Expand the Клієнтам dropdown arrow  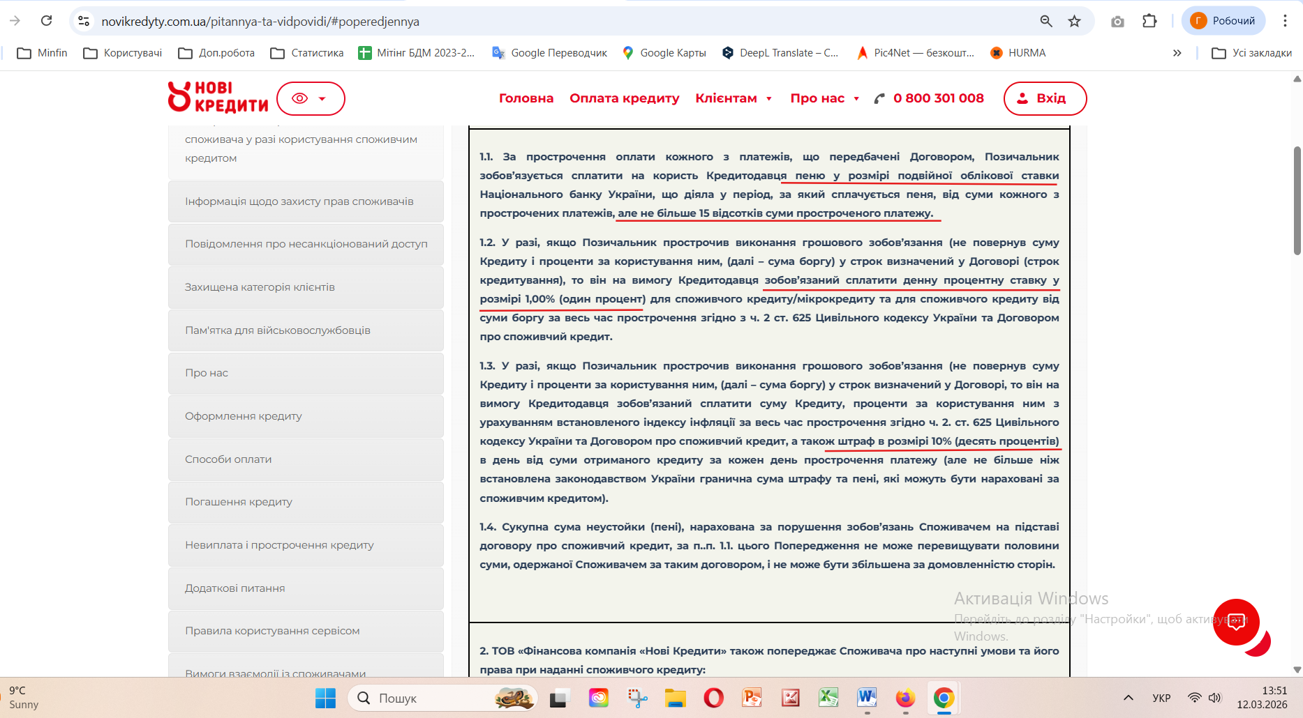[x=769, y=99]
